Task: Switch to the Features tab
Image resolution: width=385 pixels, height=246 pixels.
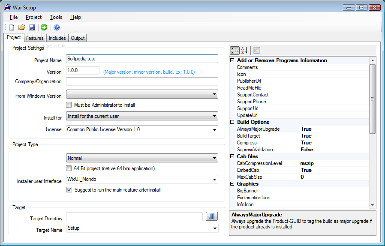Action: (x=35, y=38)
